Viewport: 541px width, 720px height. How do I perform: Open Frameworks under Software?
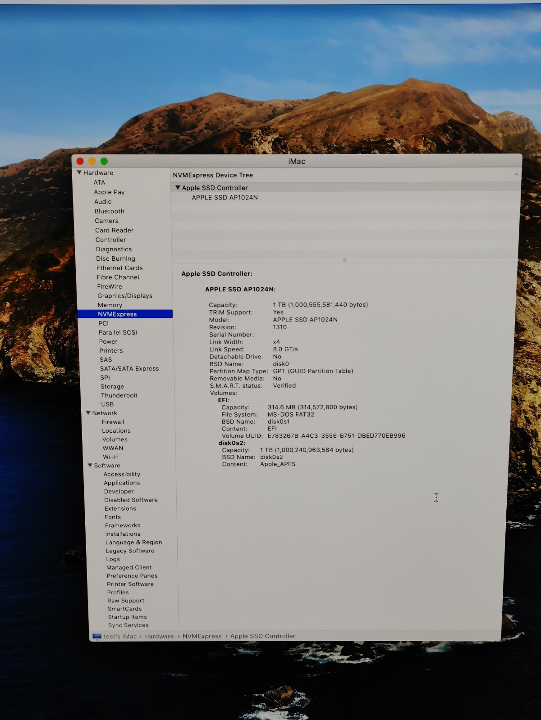click(x=123, y=525)
